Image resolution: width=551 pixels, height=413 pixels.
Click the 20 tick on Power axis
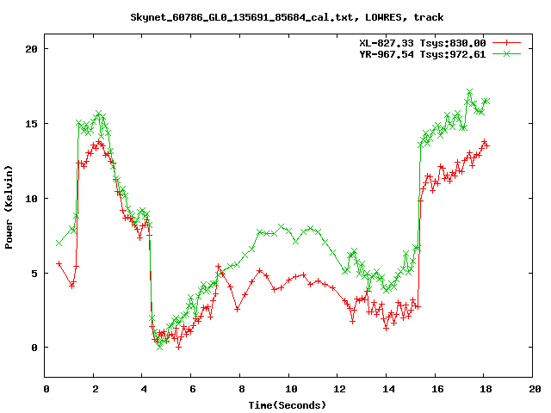coord(31,49)
